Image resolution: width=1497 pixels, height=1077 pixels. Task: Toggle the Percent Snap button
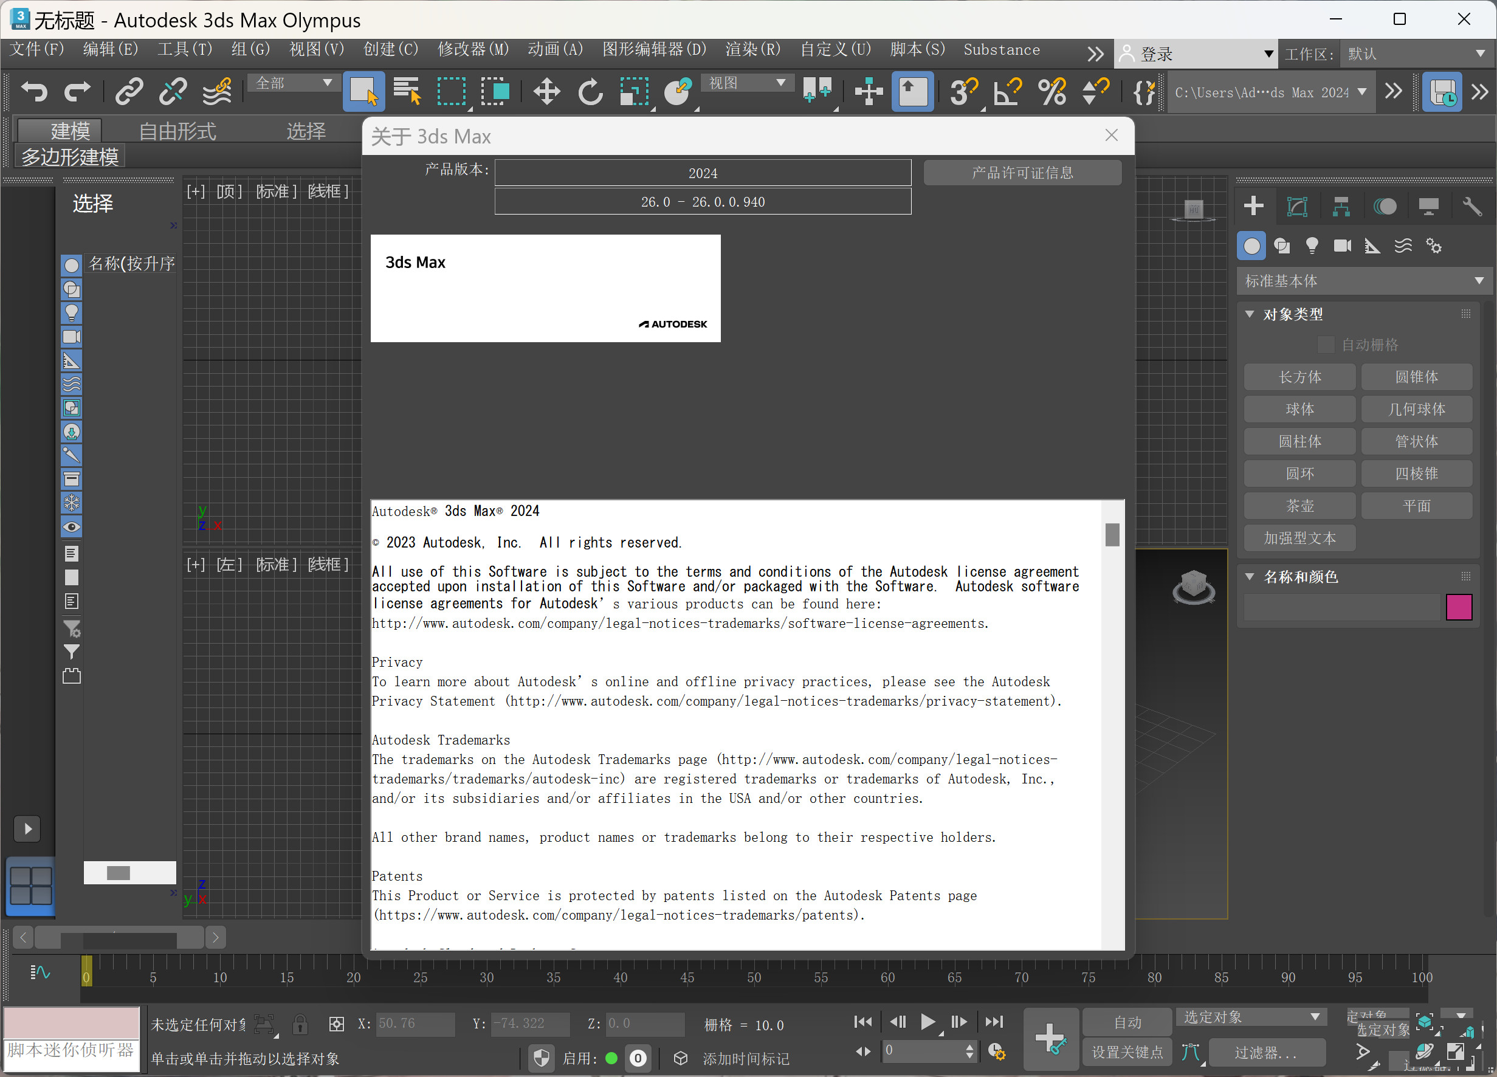pyautogui.click(x=1052, y=91)
